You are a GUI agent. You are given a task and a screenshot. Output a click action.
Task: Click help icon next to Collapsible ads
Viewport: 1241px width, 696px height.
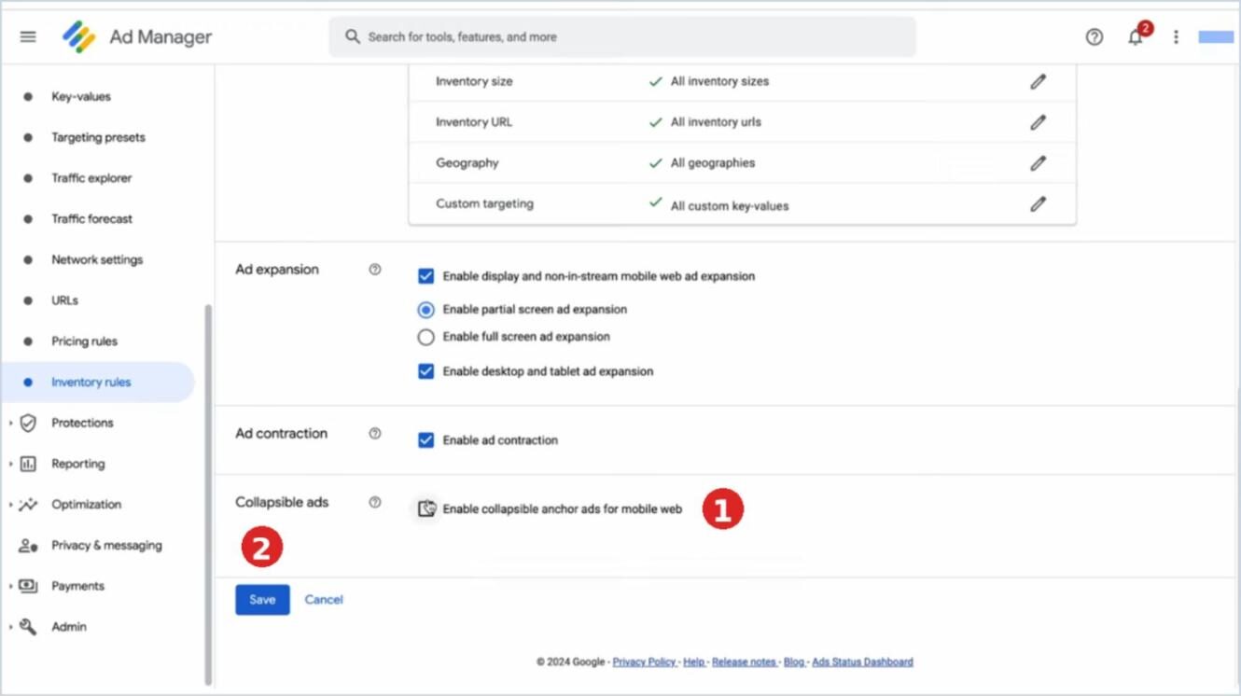coord(375,503)
